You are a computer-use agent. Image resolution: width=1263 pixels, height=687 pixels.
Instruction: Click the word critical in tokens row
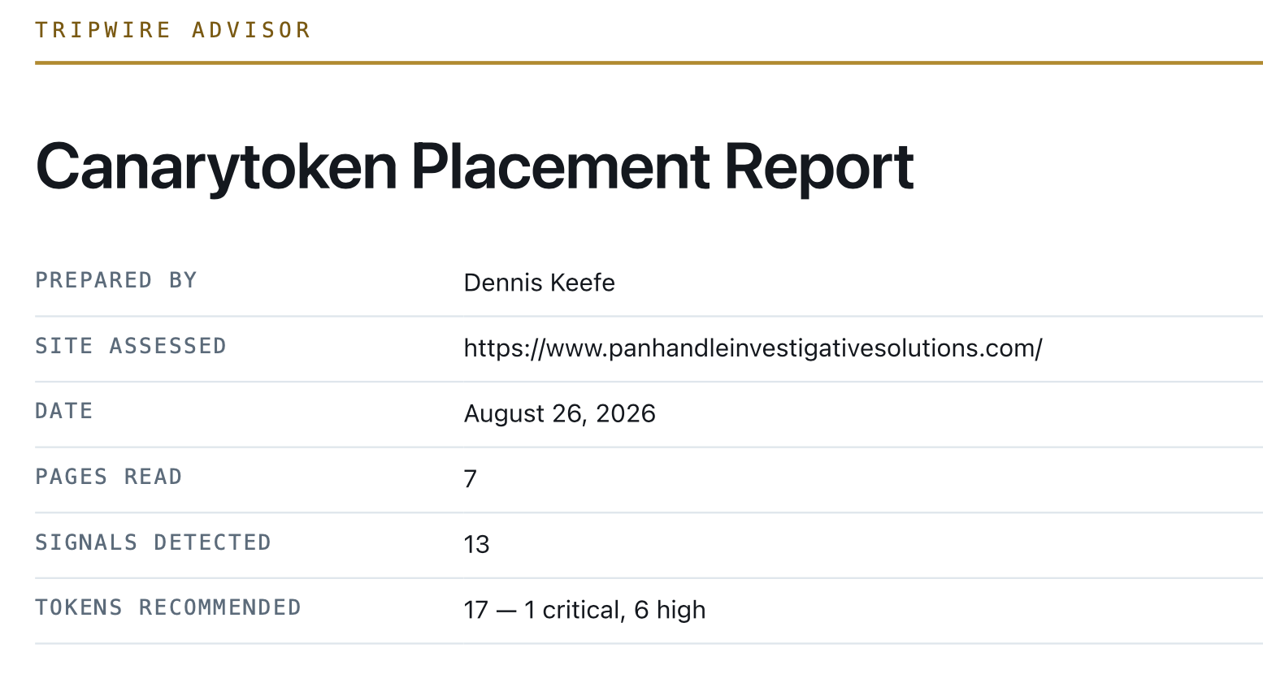[581, 610]
